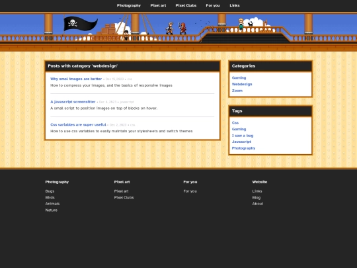This screenshot has width=357, height=268.
Task: Open Pixel art in top navigation
Action: point(158,5)
